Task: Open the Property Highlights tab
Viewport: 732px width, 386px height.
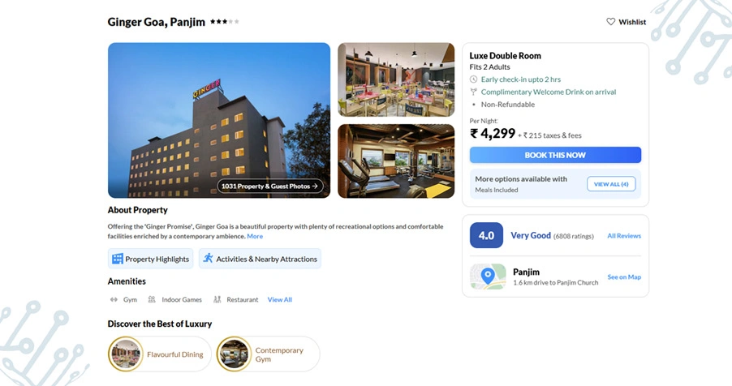Action: (x=150, y=259)
